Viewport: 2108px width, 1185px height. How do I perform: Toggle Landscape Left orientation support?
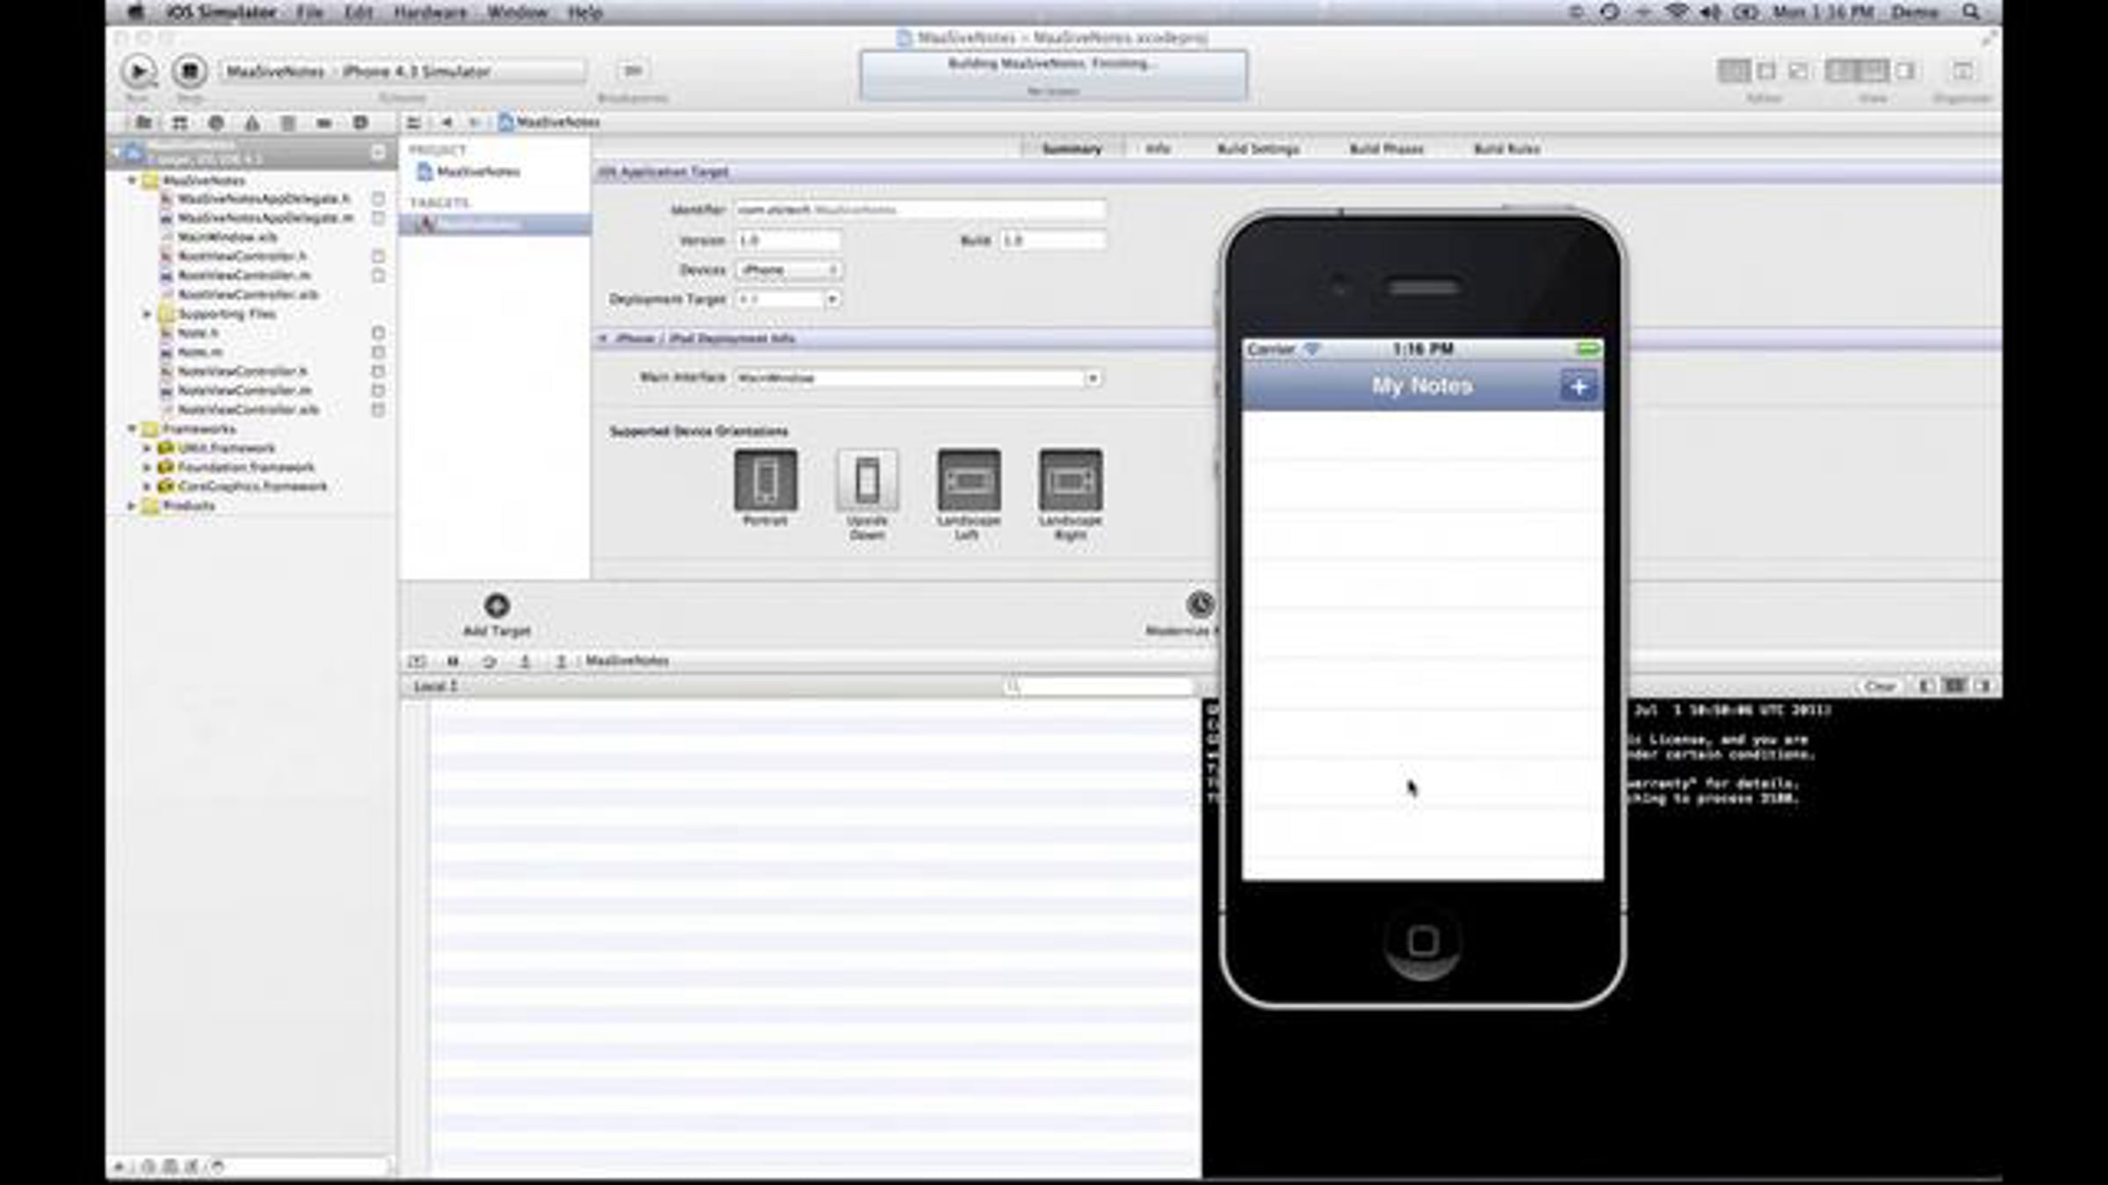969,479
